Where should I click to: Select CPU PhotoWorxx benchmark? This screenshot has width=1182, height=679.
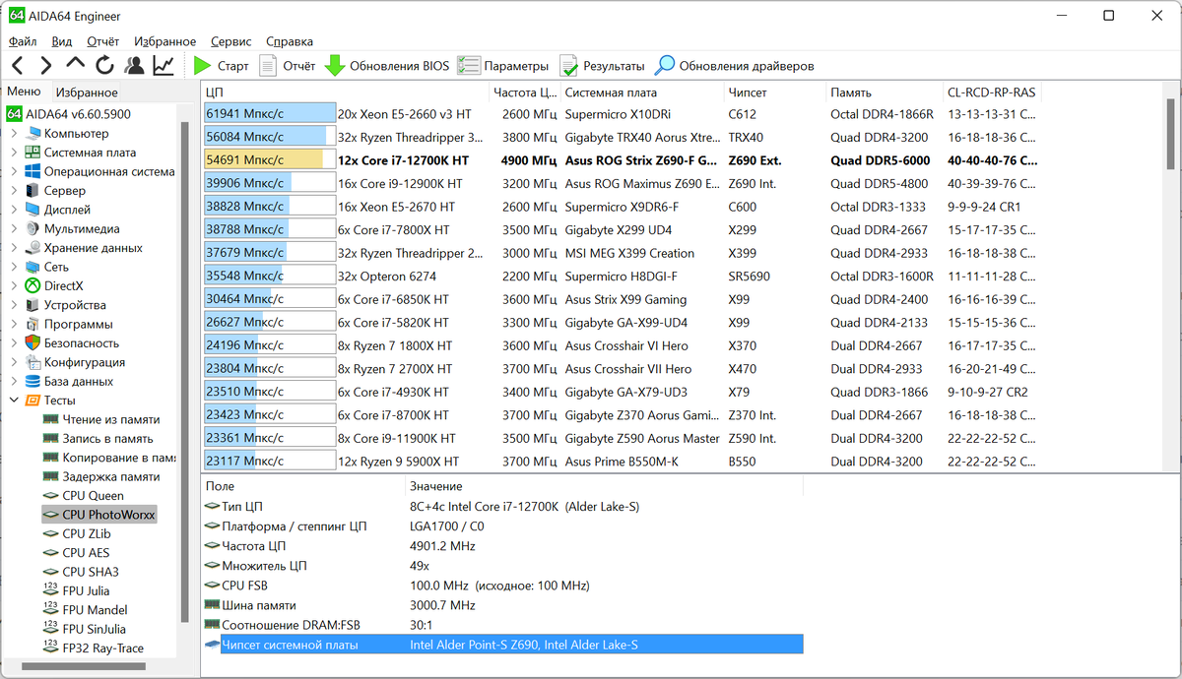tap(99, 515)
